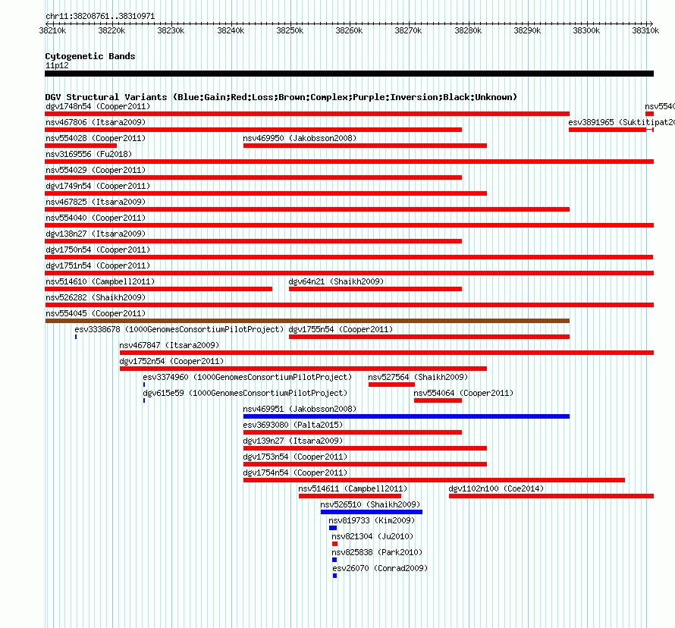This screenshot has width=675, height=628.
Task: Click the black 11p12 cytogenetic band bar
Action: 349,74
